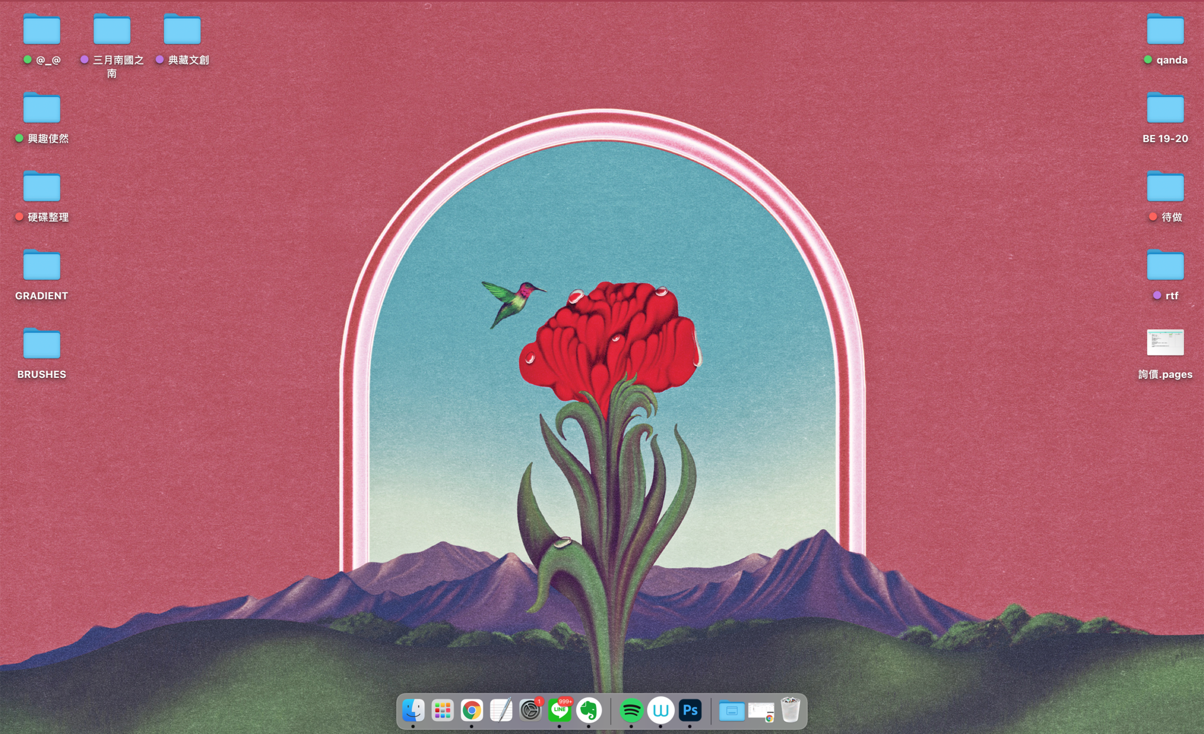Open Spotify from the Dock

[x=631, y=710]
